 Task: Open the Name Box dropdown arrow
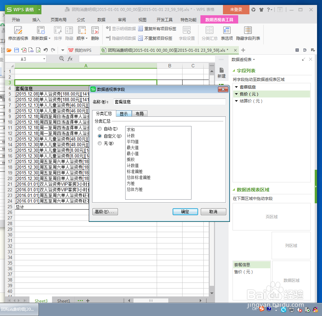tap(44, 59)
